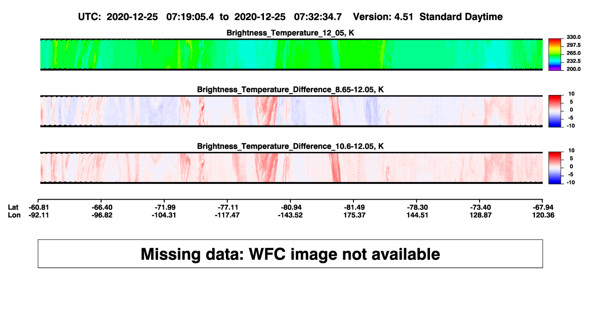Image resolution: width=603 pixels, height=309 pixels.
Task: Click latitude value -71.99
Action: [x=165, y=207]
